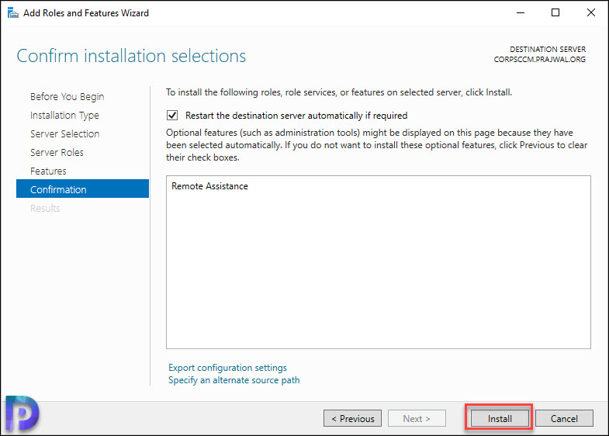
Task: Go back with the Previous button
Action: 353,418
